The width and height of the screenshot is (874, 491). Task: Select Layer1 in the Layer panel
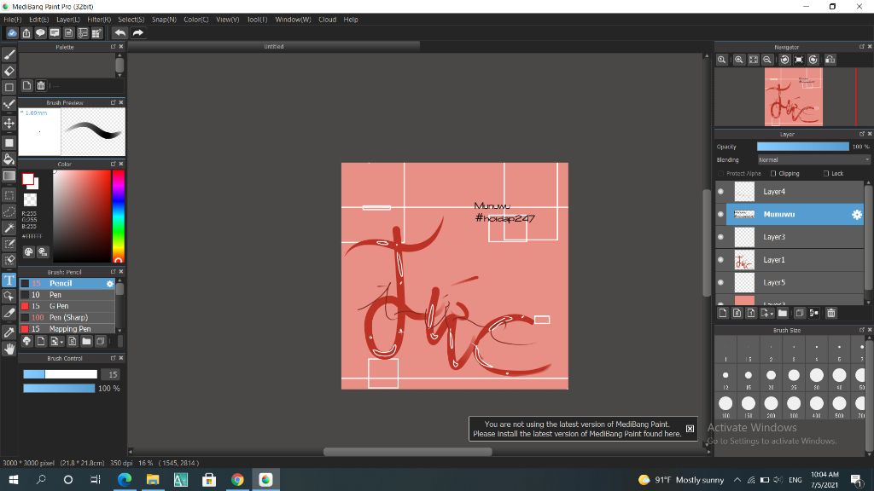coord(790,260)
